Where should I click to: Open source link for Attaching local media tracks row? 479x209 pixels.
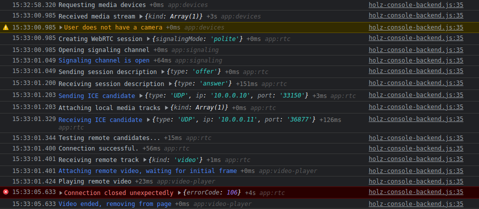(x=416, y=106)
